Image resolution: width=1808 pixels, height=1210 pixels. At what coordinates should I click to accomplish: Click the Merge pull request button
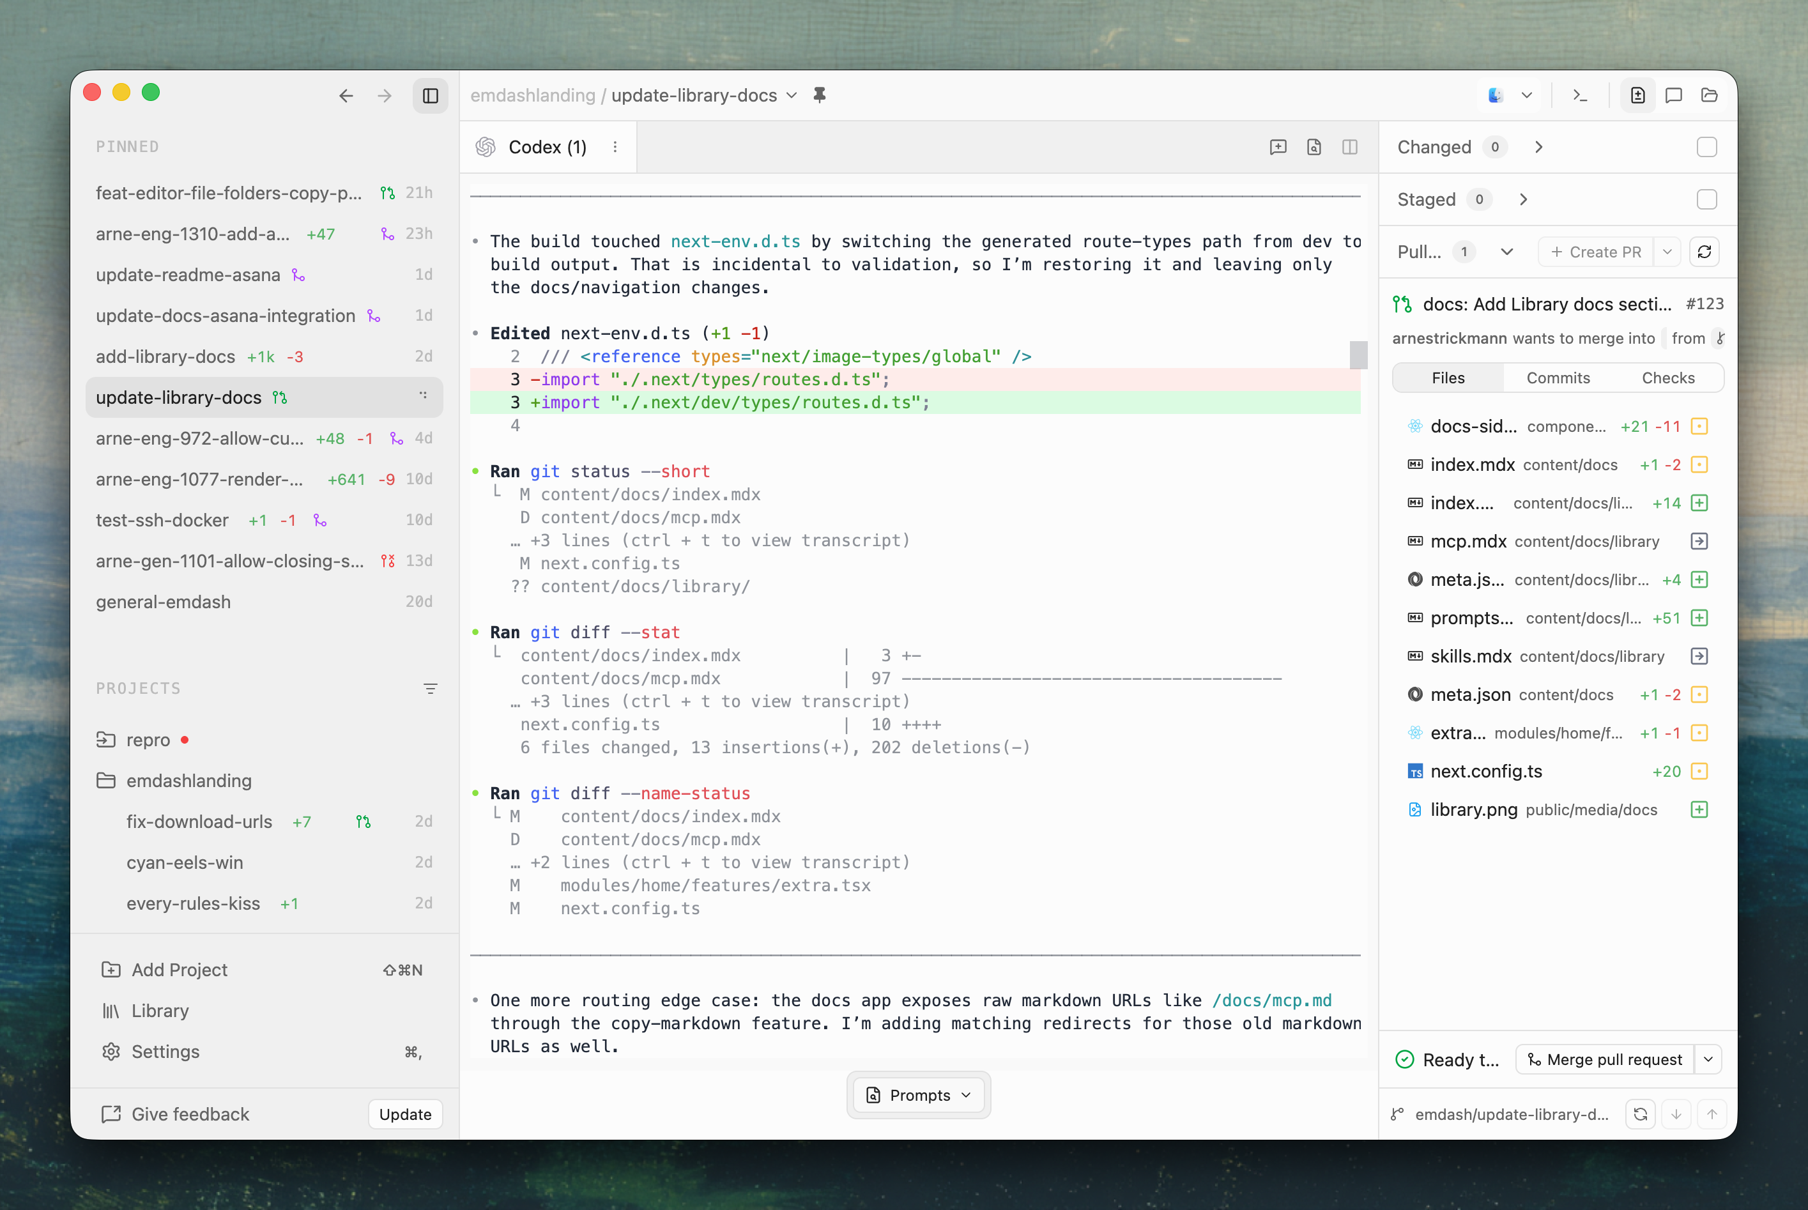[x=1606, y=1059]
